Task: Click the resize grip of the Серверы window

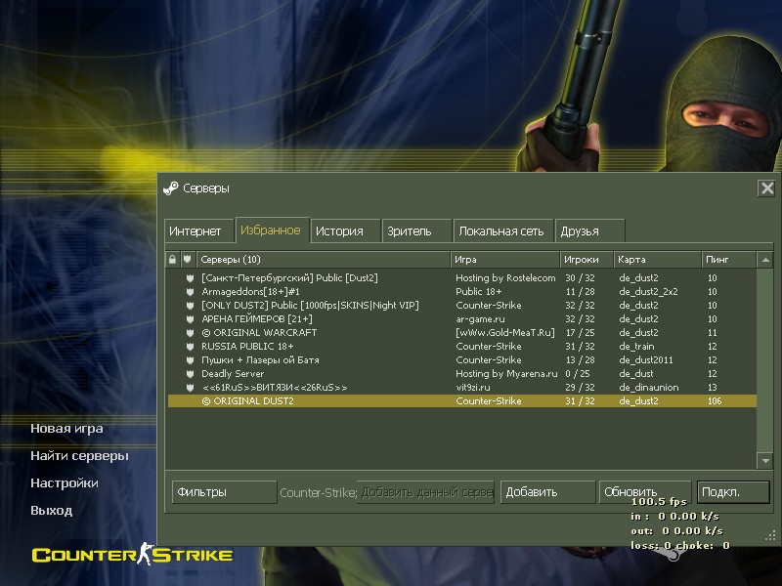Action: coord(770,535)
